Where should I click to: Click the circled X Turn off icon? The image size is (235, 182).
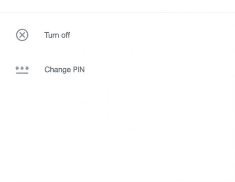(x=22, y=35)
